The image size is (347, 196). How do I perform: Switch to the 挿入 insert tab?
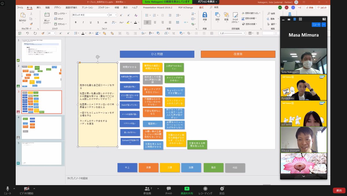click(x=39, y=7)
